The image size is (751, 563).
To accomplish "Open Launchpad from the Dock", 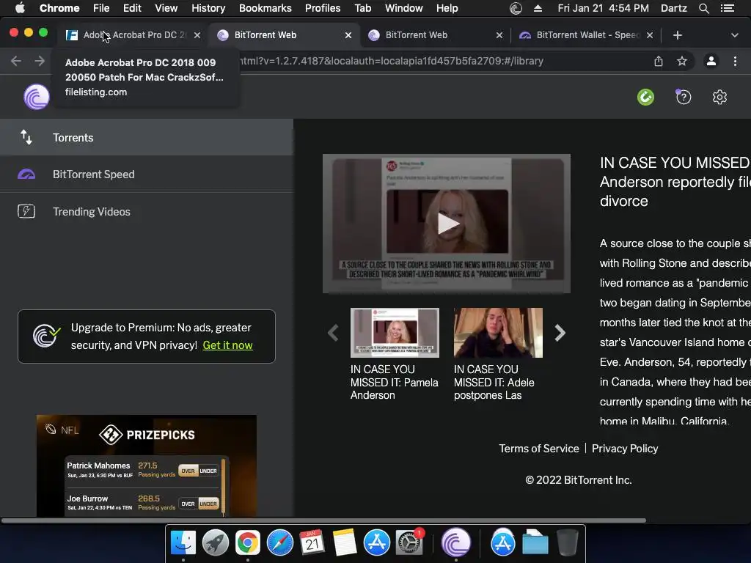I will click(x=216, y=543).
